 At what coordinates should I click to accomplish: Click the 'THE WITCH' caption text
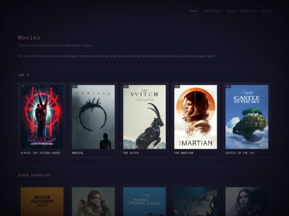pos(131,153)
